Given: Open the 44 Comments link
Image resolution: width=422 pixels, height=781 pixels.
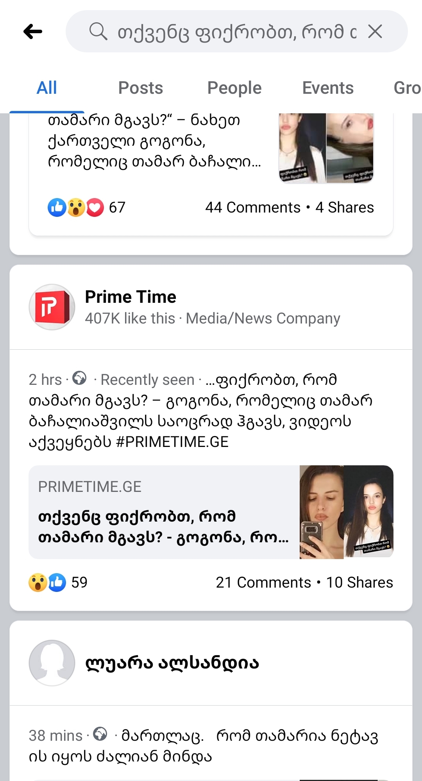Looking at the screenshot, I should click(253, 207).
